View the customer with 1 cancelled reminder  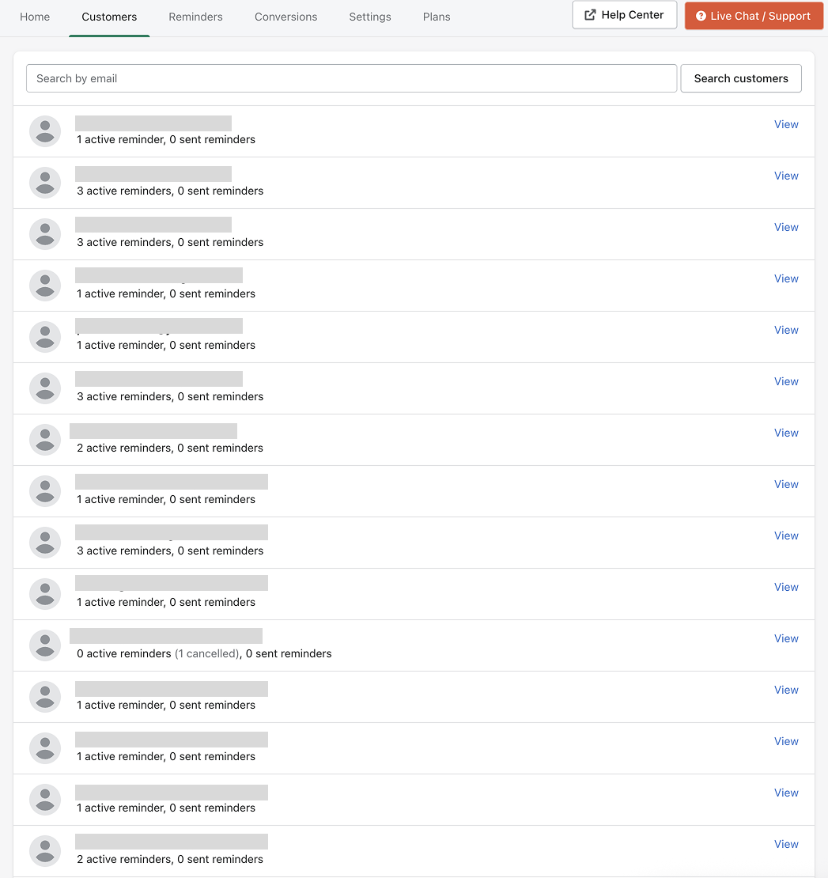[786, 638]
